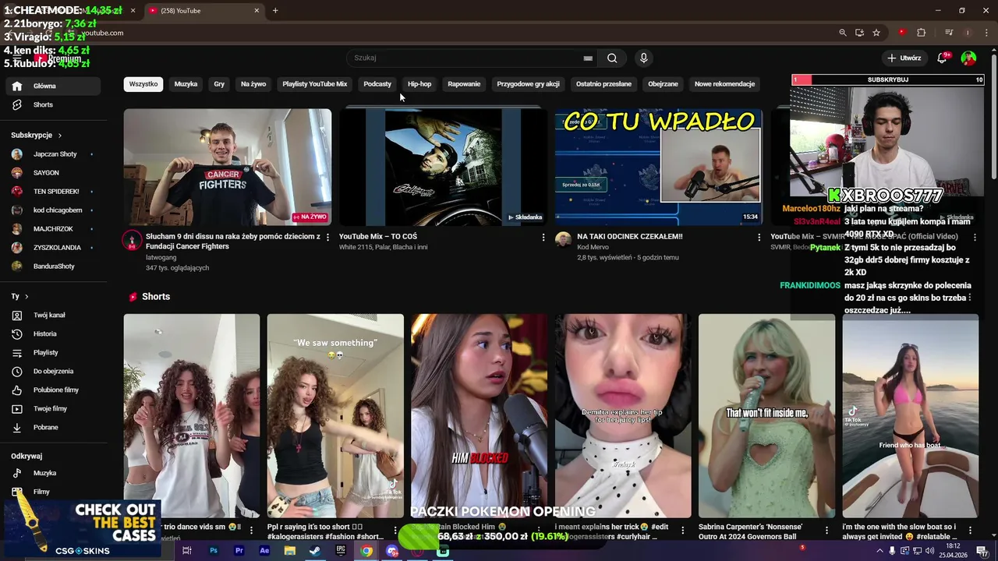Open options menu for the slow boat Short
Screen dimensions: 998x561
(970, 530)
